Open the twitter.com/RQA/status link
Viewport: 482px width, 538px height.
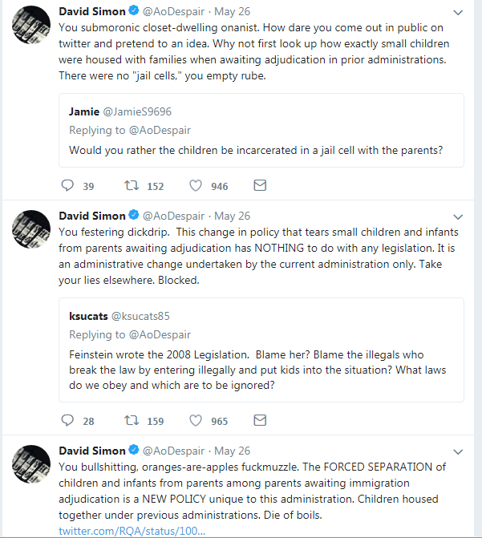[x=132, y=531]
